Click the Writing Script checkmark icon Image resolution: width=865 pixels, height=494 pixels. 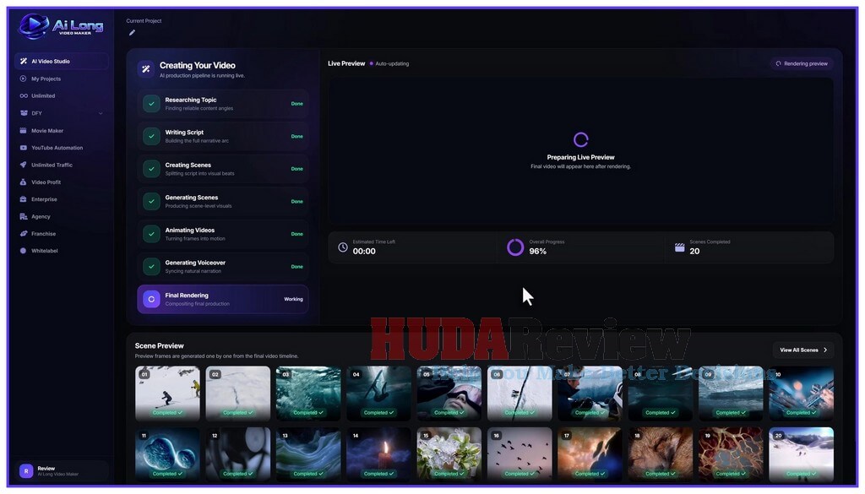point(151,136)
